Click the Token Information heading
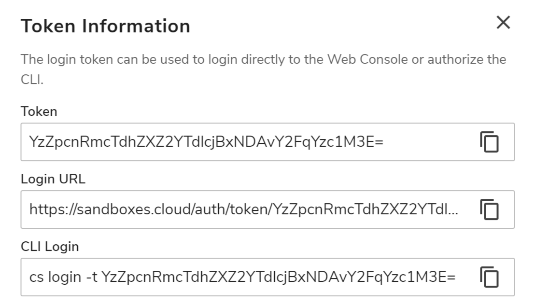 click(x=105, y=26)
